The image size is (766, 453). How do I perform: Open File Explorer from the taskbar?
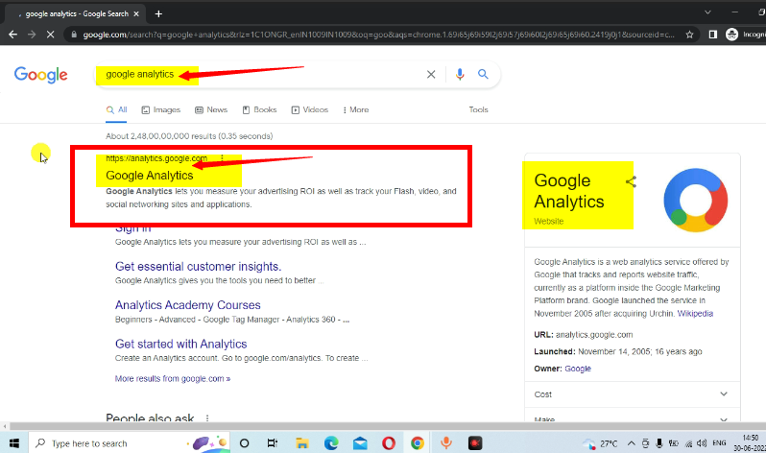pyautogui.click(x=302, y=443)
